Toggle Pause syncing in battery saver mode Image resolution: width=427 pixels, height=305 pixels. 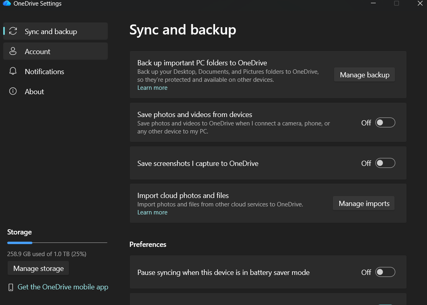click(x=385, y=272)
